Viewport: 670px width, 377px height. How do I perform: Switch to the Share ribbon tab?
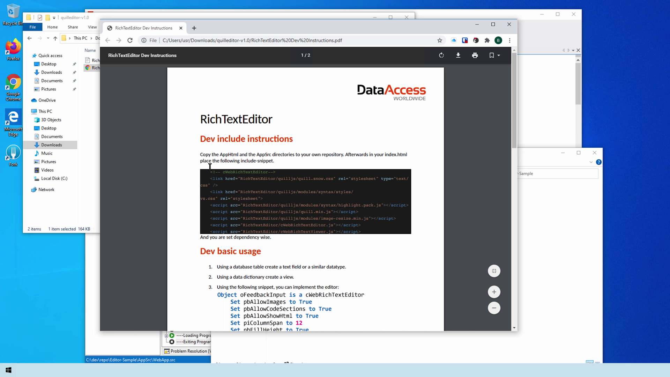pyautogui.click(x=73, y=27)
